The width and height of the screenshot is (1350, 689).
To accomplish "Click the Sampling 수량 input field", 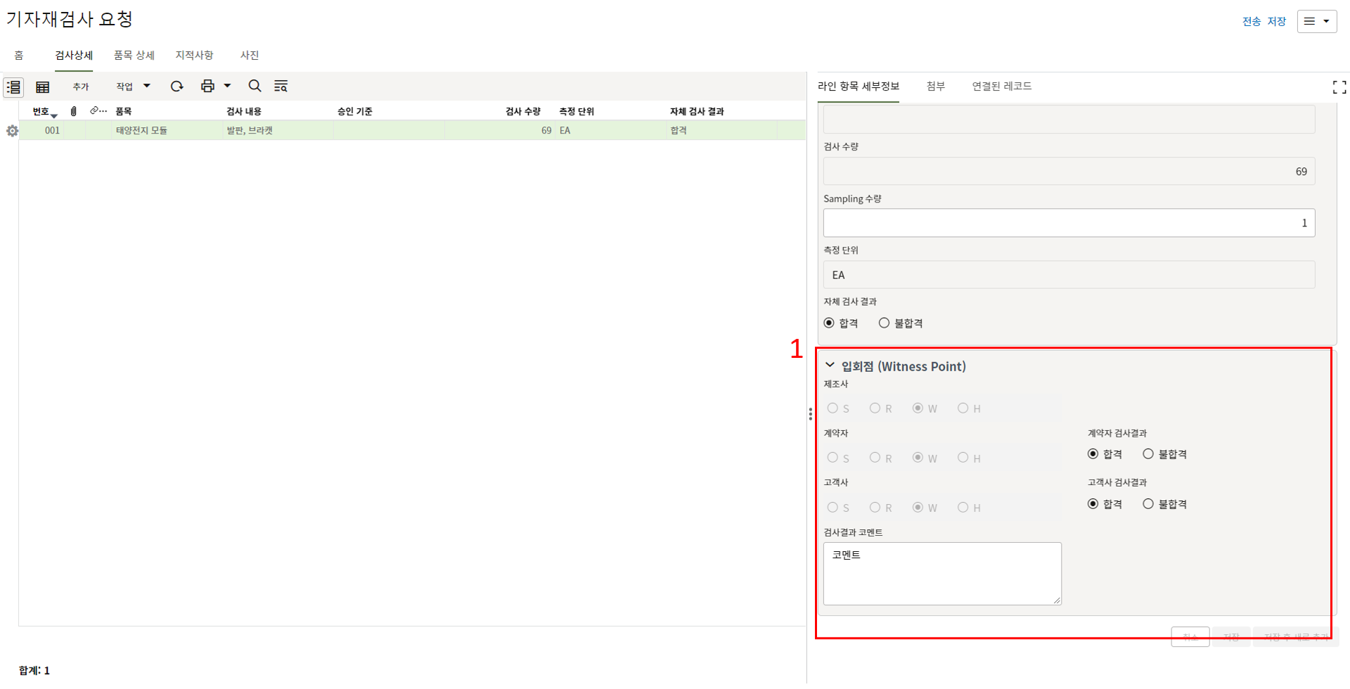I will (1068, 223).
